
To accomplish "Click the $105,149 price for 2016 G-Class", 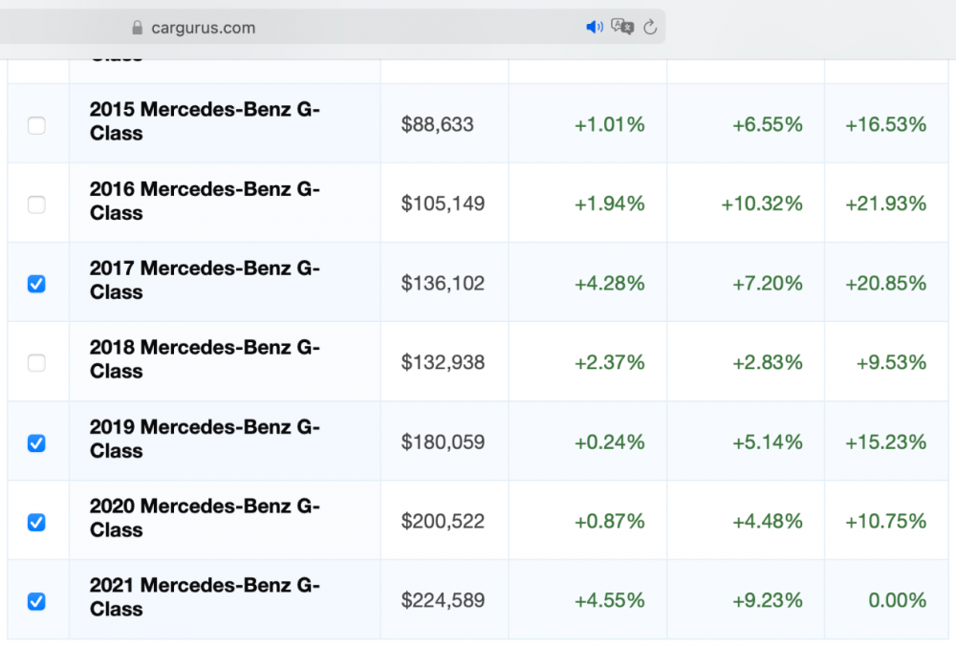I will click(443, 204).
